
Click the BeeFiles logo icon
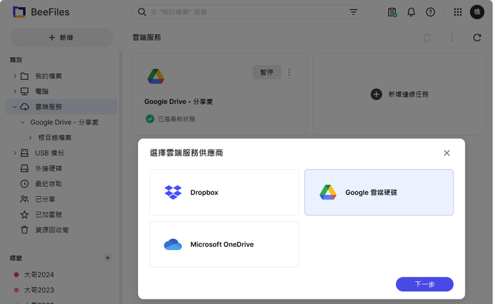(x=19, y=12)
